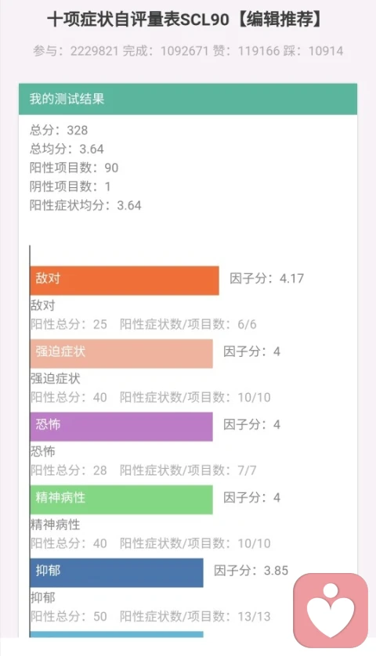Image resolution: width=376 pixels, height=656 pixels.
Task: Click the 完成: 1092671 statistic
Action: point(165,51)
